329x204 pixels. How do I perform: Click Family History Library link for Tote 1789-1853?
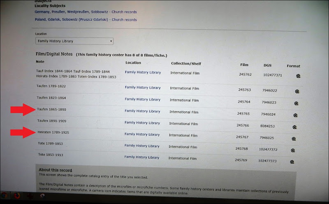[142, 146]
